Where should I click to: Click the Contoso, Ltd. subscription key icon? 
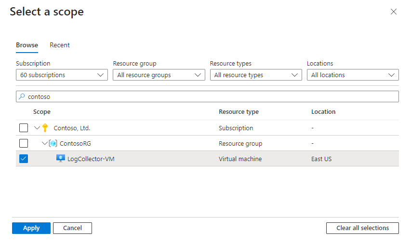45,128
